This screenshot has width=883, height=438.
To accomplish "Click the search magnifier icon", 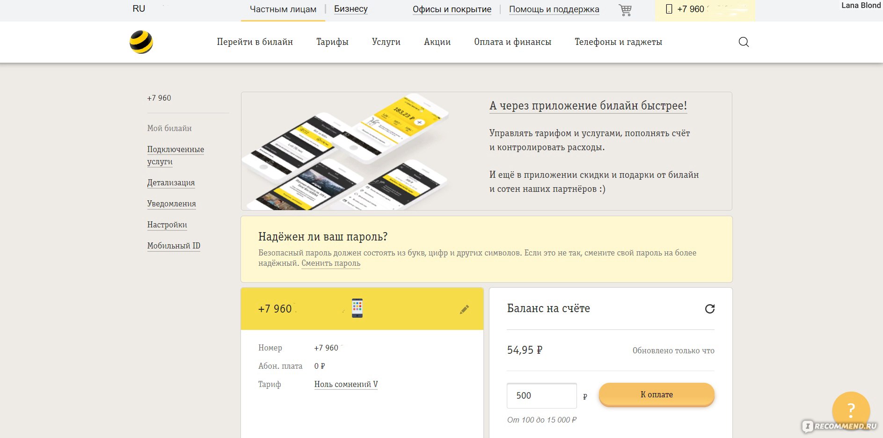I will [x=744, y=42].
